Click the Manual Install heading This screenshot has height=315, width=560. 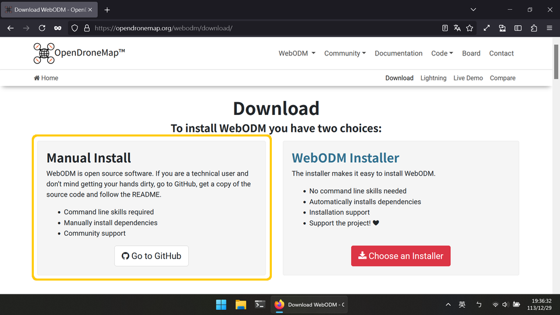(x=89, y=158)
